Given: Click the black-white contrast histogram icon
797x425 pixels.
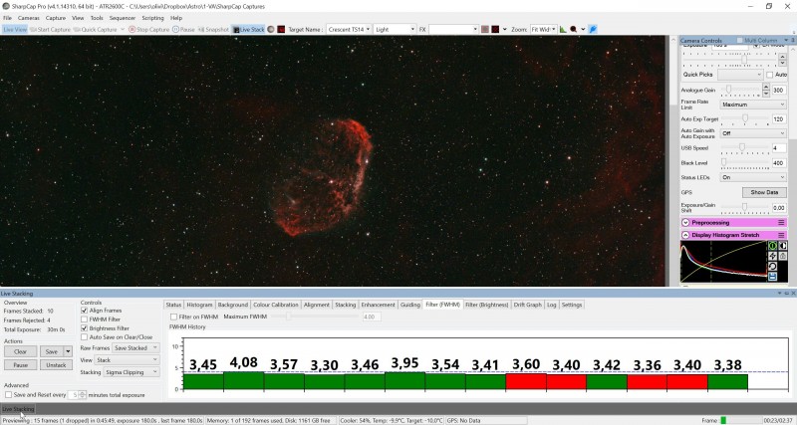Looking at the screenshot, I should coord(783,246).
